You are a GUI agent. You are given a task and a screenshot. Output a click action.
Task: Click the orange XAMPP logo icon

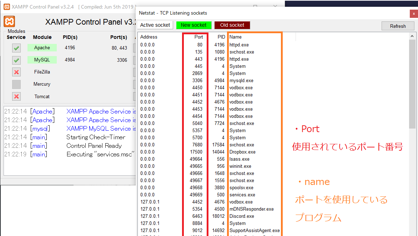click(9, 21)
